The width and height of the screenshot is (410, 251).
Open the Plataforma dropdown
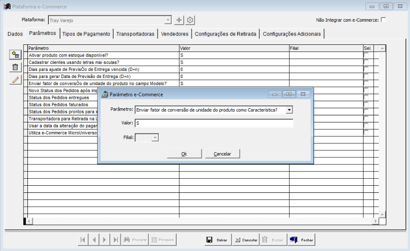pyautogui.click(x=168, y=20)
